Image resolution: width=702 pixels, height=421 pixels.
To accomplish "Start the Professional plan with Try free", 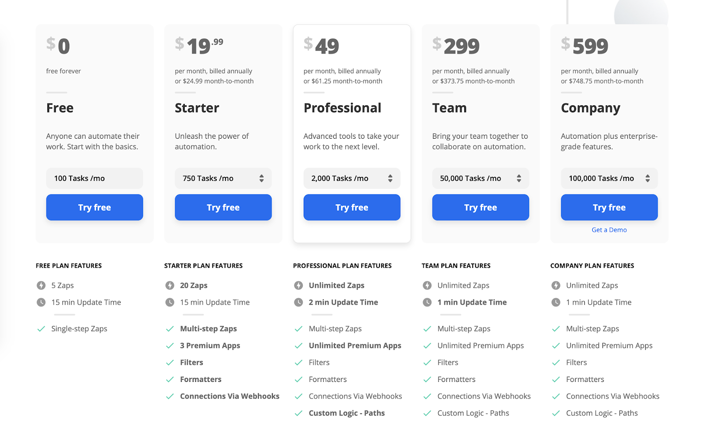I will [x=352, y=207].
